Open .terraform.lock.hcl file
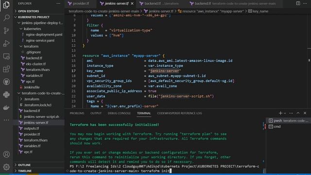311x175 pixels. 39,105
